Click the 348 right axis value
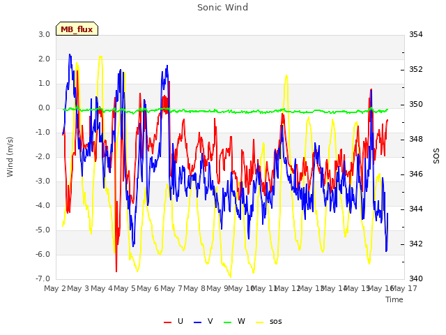Viewport: 446px width, 335px height. coord(416,140)
